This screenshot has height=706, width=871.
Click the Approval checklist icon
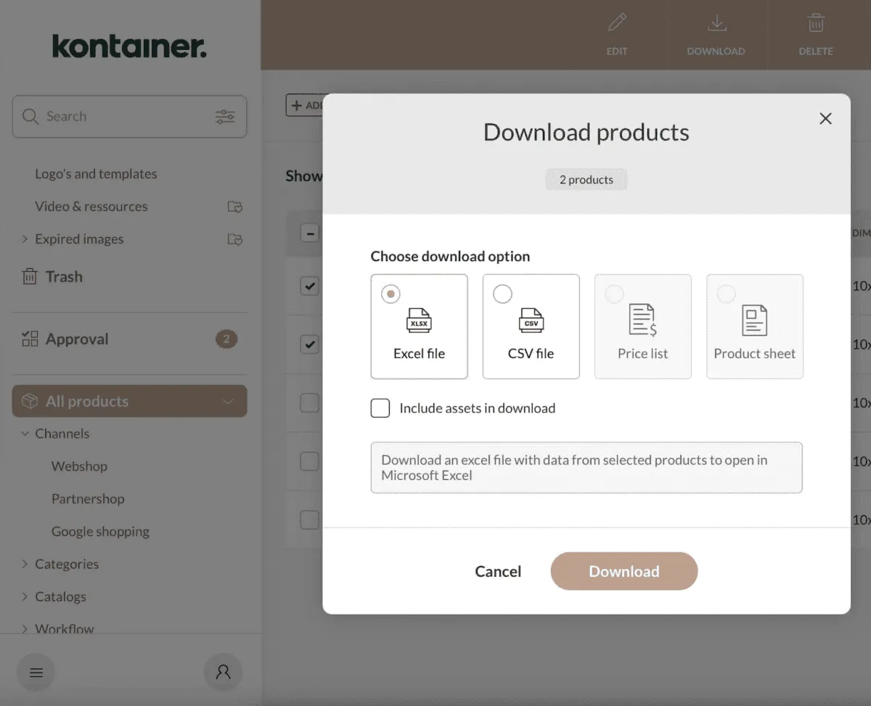(30, 339)
